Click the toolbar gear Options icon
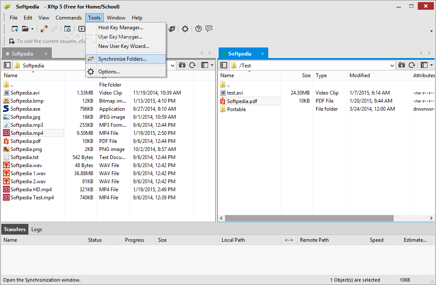Image resolution: width=436 pixels, height=285 pixels. point(185,29)
